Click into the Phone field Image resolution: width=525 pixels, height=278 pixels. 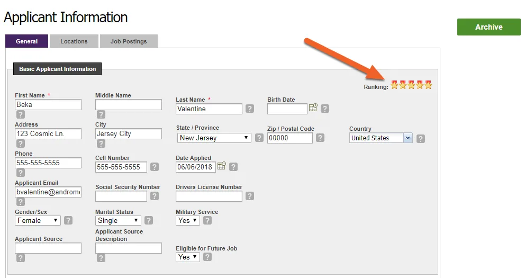tap(48, 163)
